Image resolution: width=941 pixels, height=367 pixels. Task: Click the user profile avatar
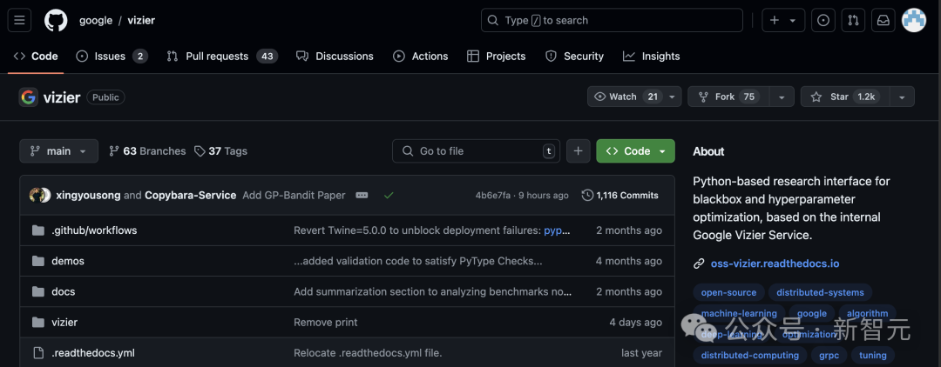[x=913, y=20]
